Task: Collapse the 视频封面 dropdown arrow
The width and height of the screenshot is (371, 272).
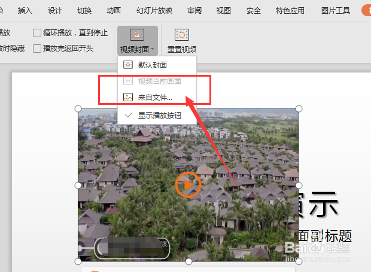Action: pos(152,49)
